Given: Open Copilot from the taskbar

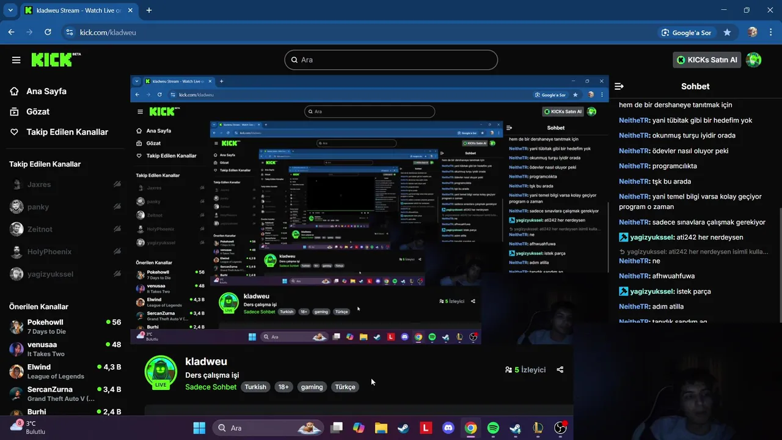Looking at the screenshot, I should tap(359, 428).
